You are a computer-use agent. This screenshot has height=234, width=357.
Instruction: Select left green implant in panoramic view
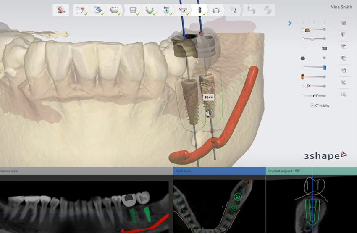click(x=133, y=216)
